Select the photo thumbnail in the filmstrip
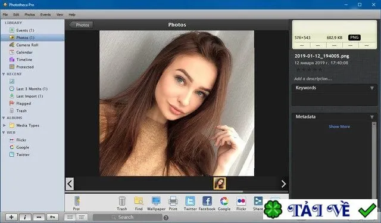This screenshot has width=381, height=223. tap(220, 183)
